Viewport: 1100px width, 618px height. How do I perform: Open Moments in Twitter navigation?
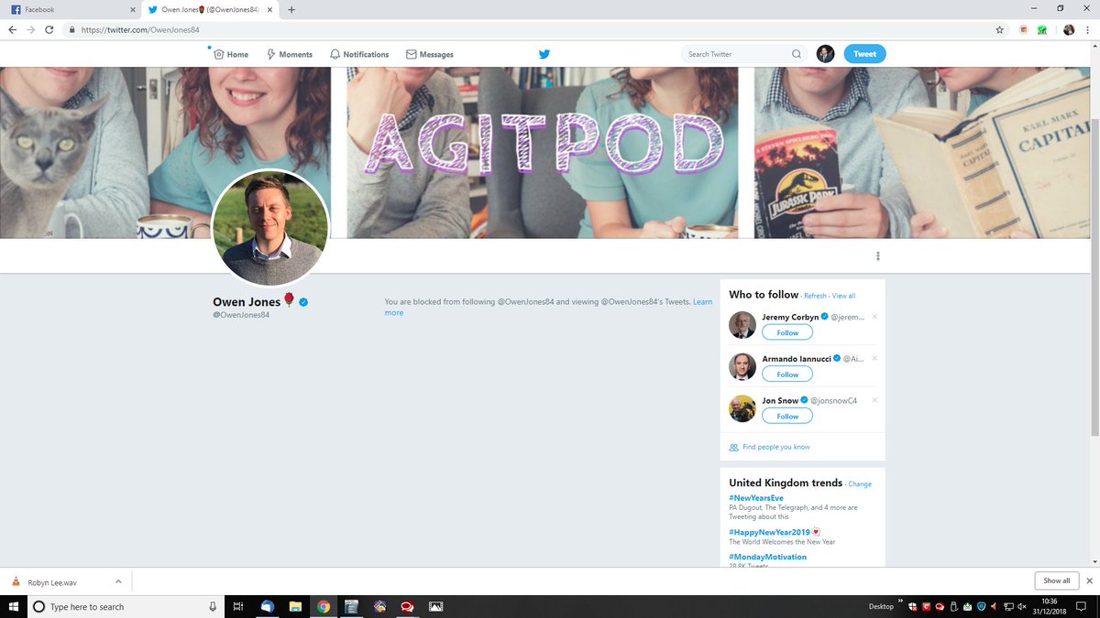(x=290, y=54)
